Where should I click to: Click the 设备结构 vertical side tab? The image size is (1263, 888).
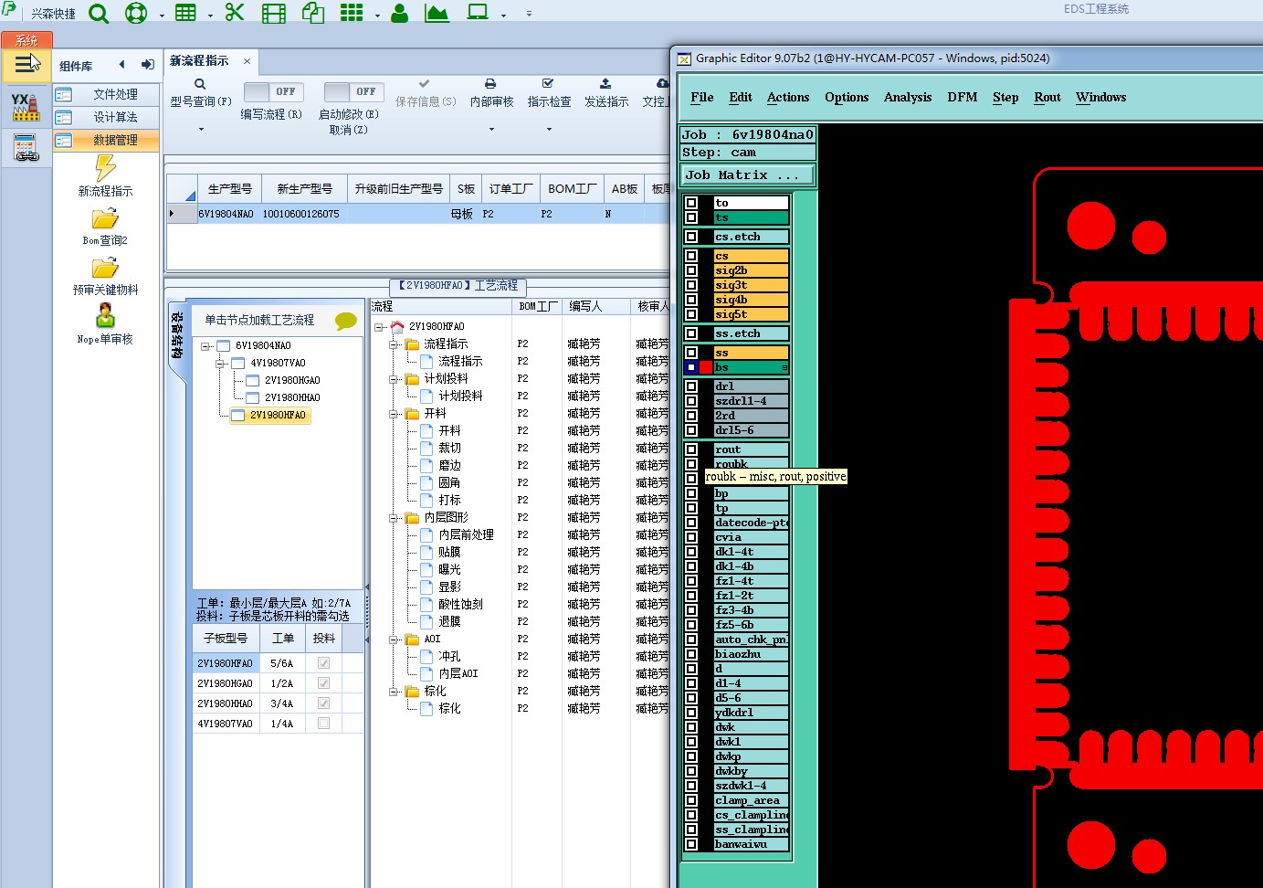coord(177,336)
